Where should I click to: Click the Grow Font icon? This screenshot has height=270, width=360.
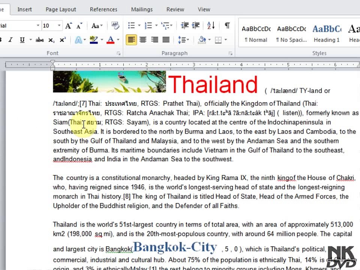click(68, 26)
